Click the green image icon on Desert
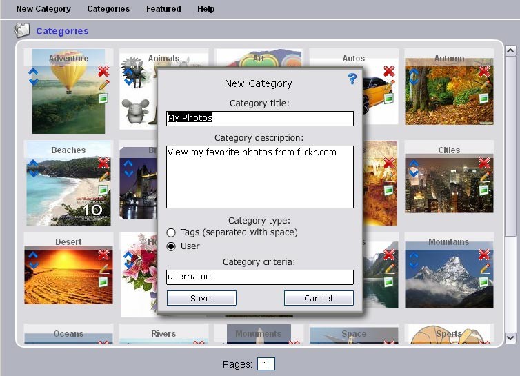Viewport: 520px width, 376px height. click(x=103, y=281)
